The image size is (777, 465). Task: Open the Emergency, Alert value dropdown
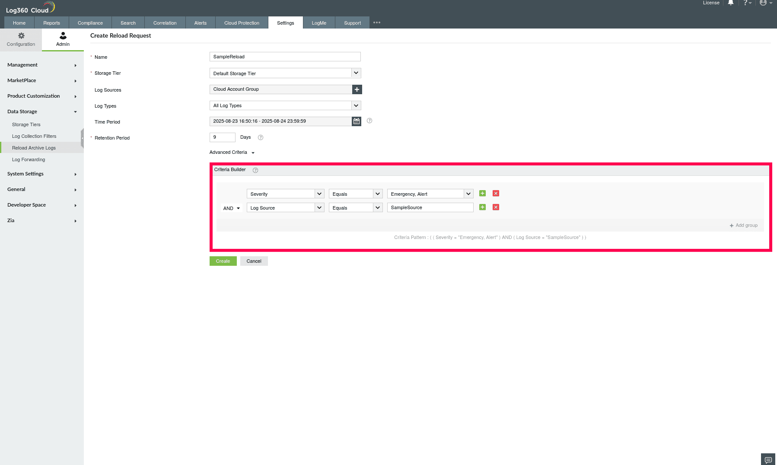coord(430,194)
